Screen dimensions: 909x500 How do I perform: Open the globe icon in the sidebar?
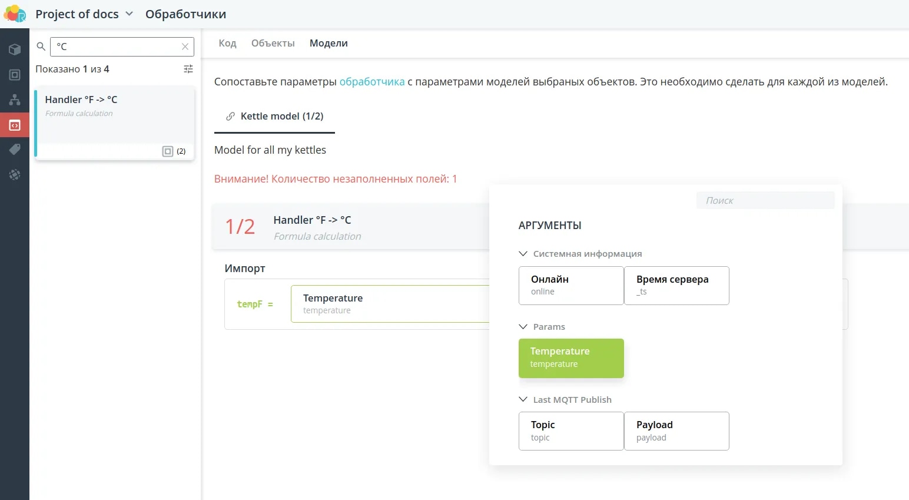point(15,175)
